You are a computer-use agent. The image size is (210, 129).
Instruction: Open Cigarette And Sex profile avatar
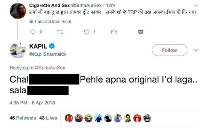pos(18,11)
